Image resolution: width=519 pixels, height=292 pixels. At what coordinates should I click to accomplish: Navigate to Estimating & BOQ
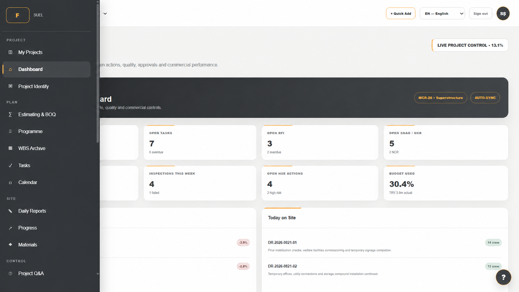[x=47, y=115]
